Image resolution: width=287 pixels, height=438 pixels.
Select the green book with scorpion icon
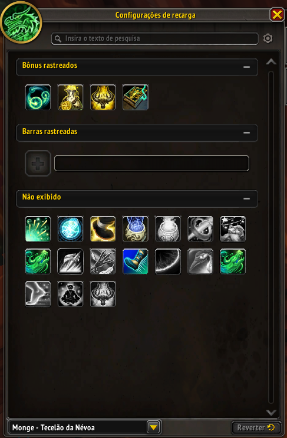coord(136,97)
